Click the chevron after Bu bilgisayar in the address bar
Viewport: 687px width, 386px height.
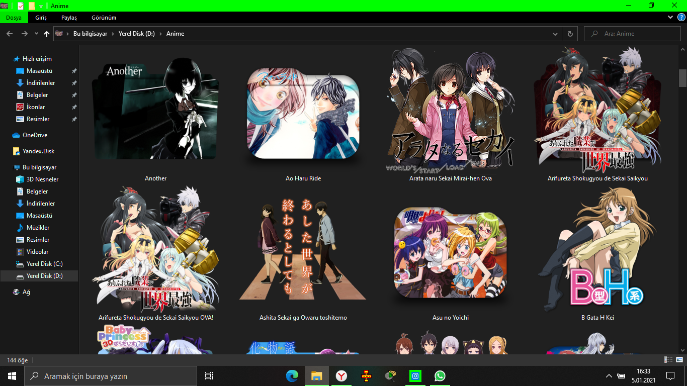(113, 34)
